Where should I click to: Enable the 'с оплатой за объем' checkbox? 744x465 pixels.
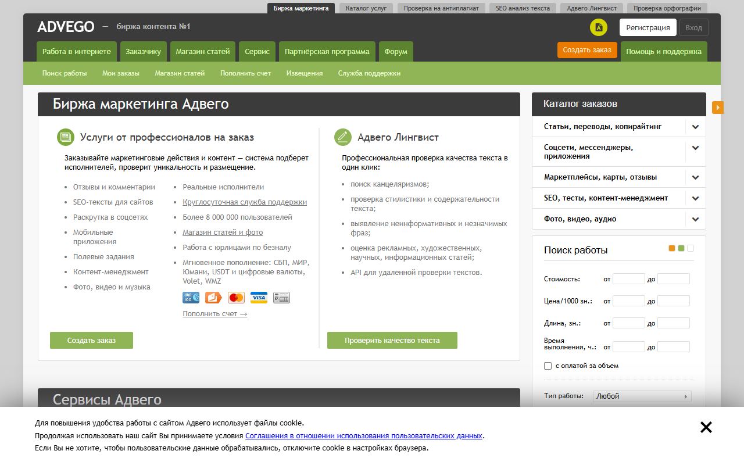(548, 366)
